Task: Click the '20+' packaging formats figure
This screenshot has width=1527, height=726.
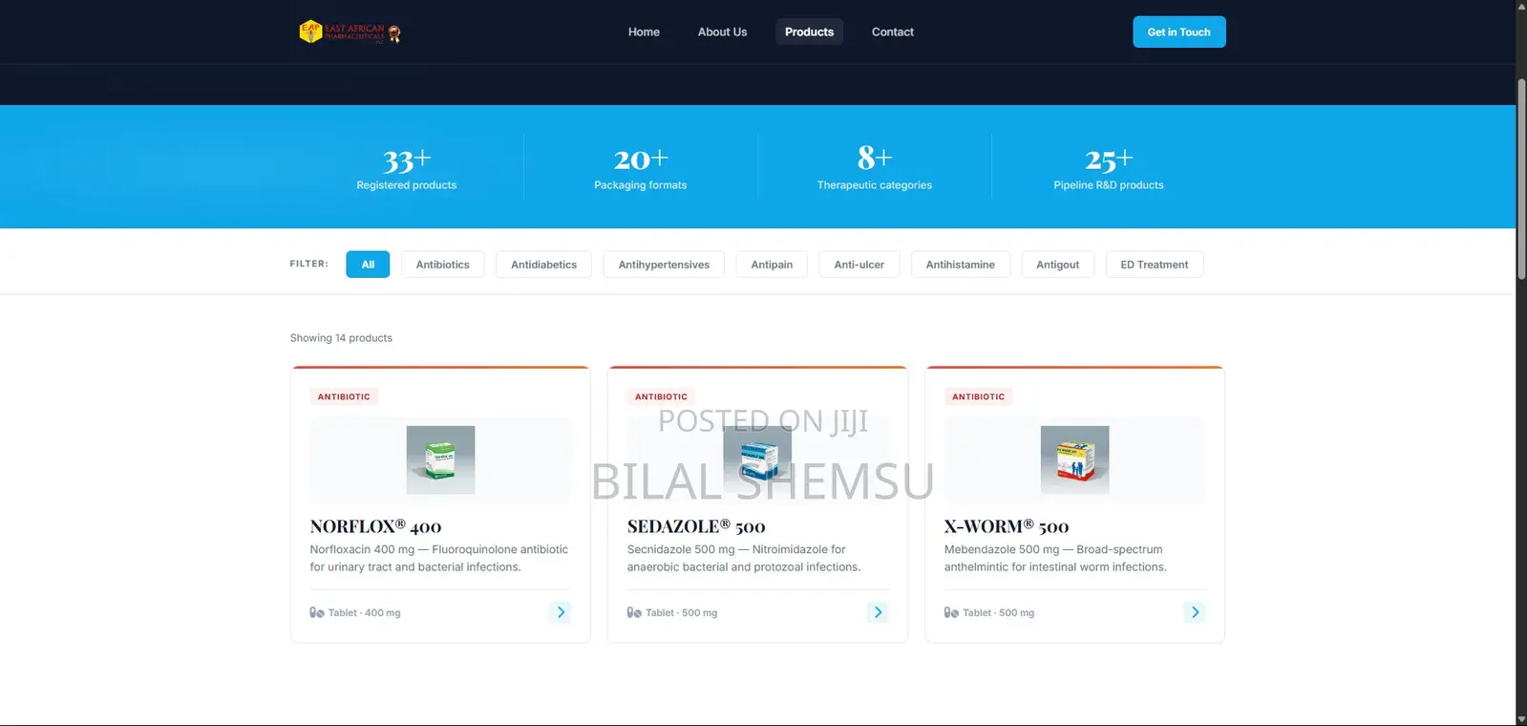Action: tap(641, 159)
